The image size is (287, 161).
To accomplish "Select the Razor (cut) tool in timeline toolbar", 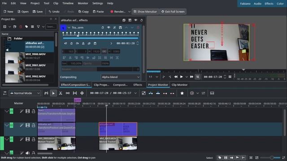I will tap(61, 93).
